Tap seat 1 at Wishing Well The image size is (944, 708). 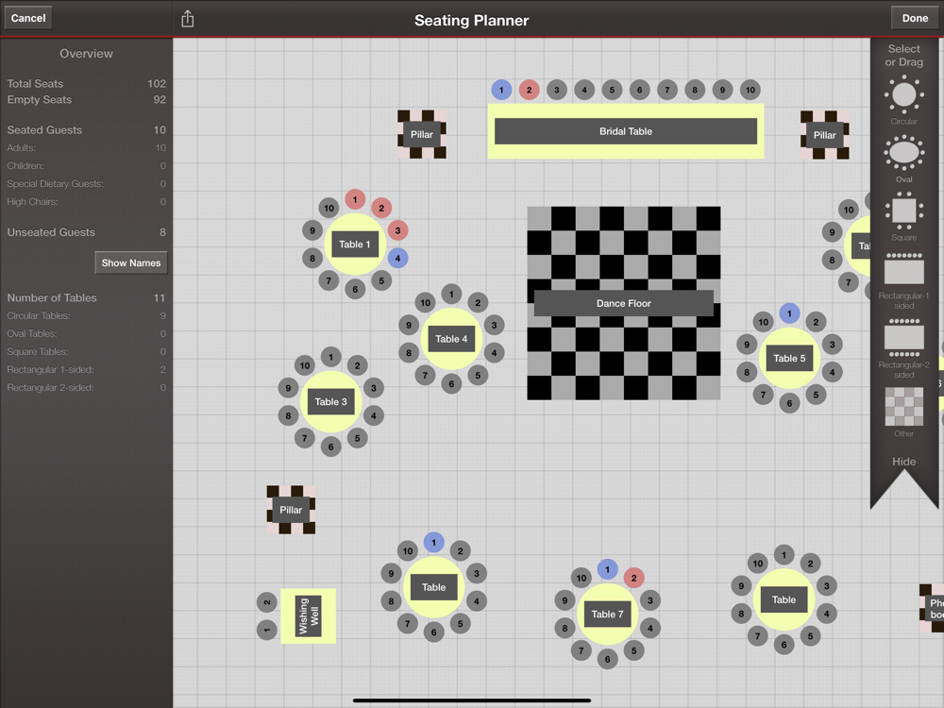pyautogui.click(x=267, y=630)
